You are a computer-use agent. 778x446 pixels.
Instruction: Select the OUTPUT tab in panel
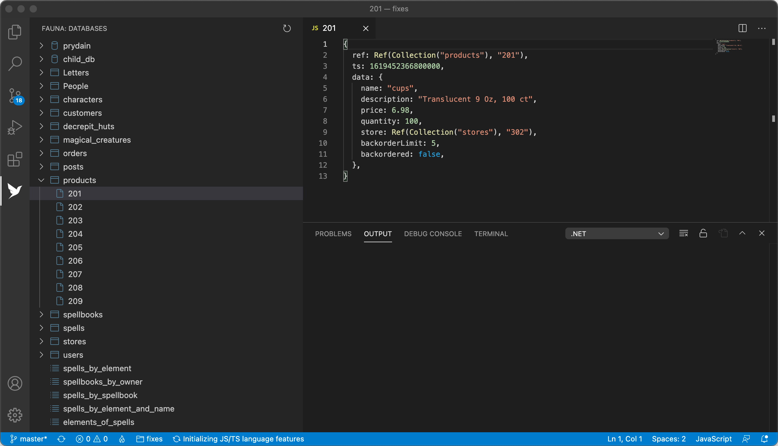[x=377, y=234]
